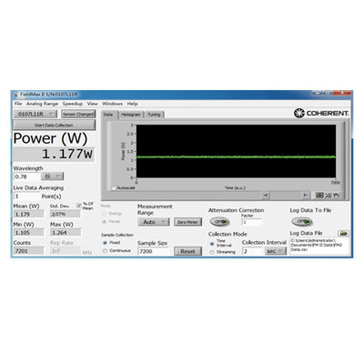Open the folder browse icon for Log Data File
Image resolution: width=364 pixels, height=364 pixels.
pyautogui.click(x=343, y=233)
